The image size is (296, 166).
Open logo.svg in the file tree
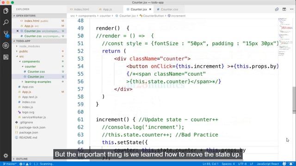(x=28, y=112)
